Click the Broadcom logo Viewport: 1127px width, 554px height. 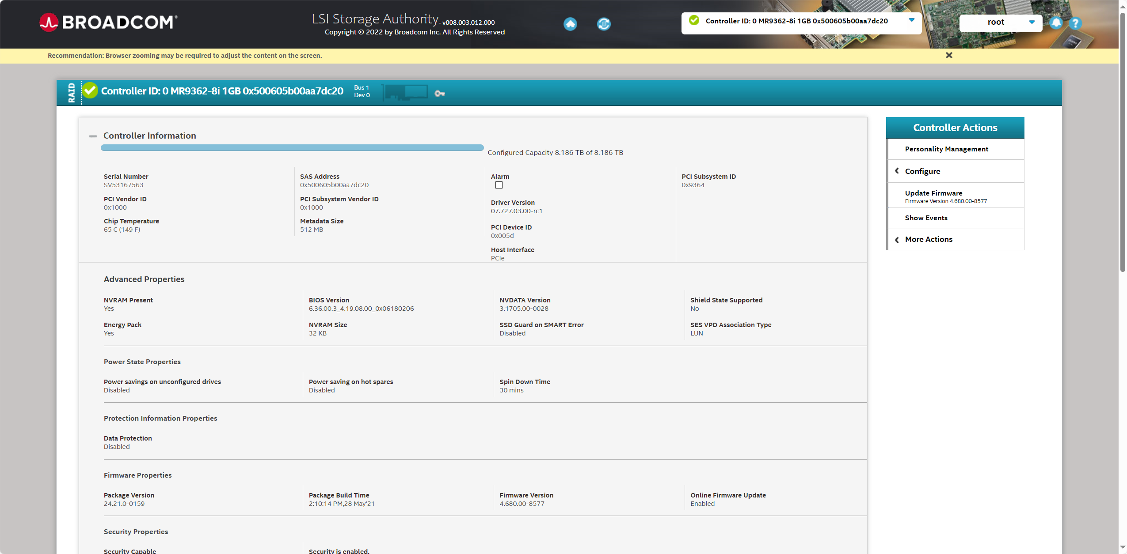click(108, 22)
